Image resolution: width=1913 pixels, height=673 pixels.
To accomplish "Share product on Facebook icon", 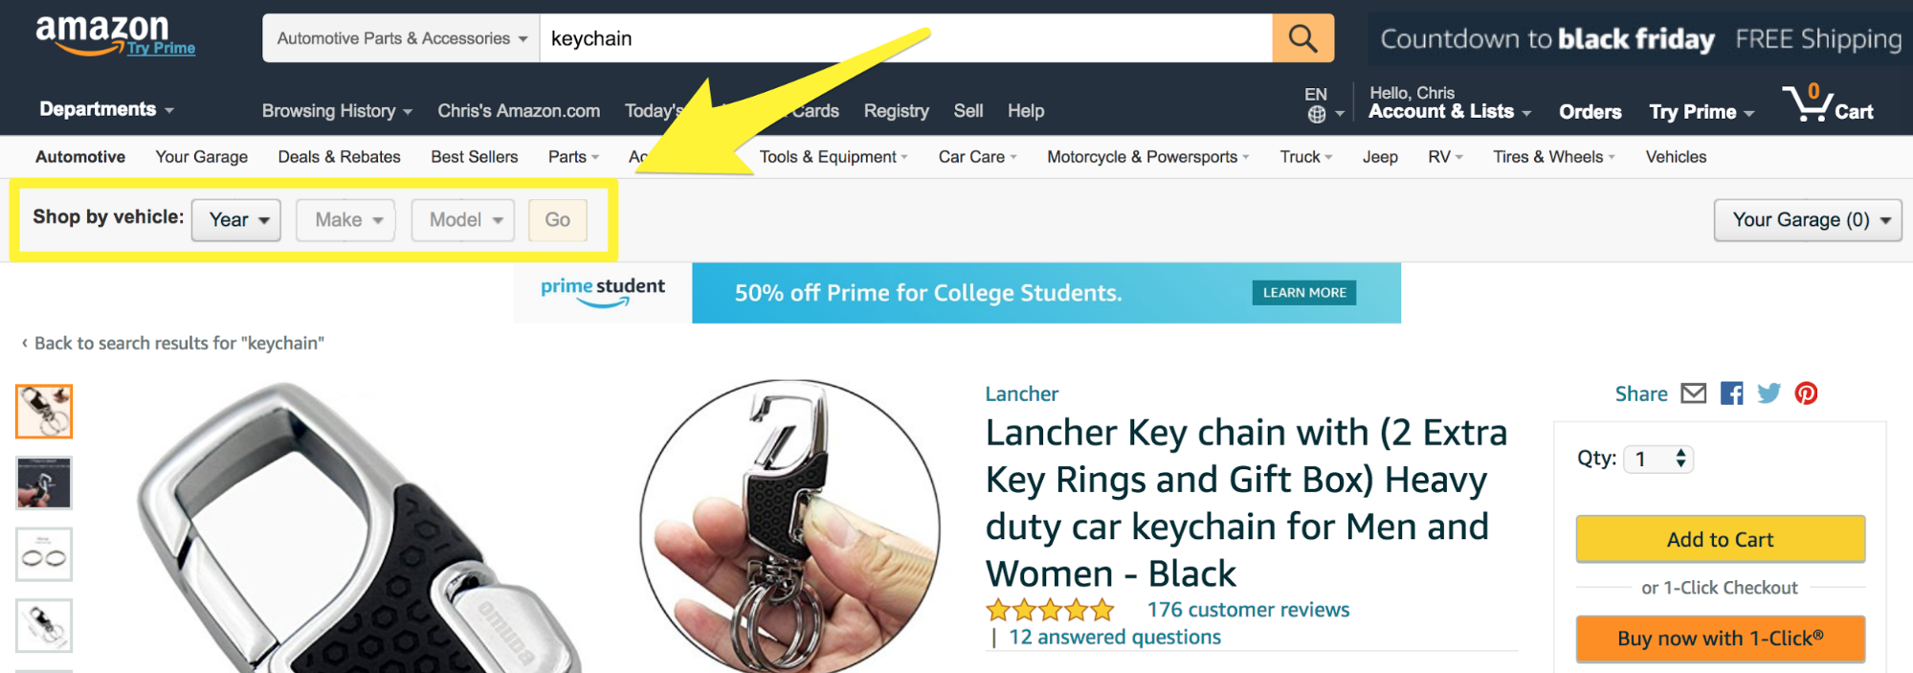I will point(1731,393).
